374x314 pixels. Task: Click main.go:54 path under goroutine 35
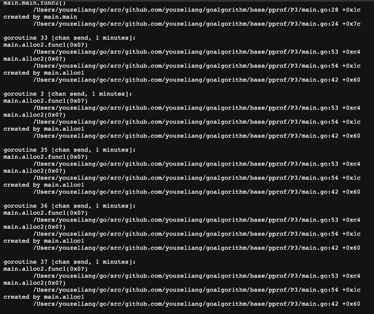pos(197,178)
